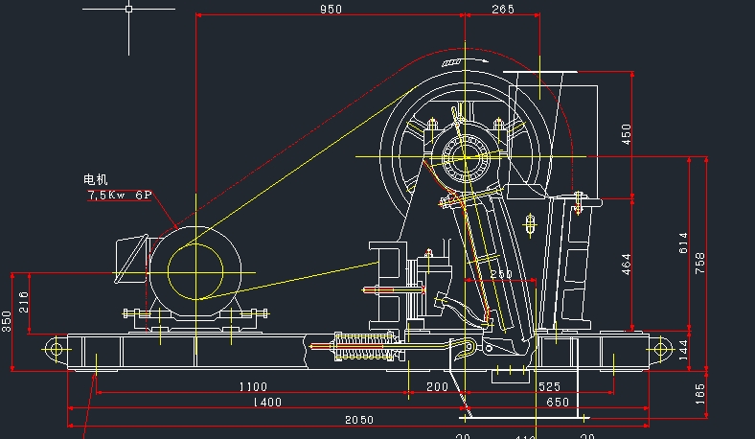Select the 525 dimension text
Screen dimensions: 755x439
pyautogui.click(x=549, y=386)
